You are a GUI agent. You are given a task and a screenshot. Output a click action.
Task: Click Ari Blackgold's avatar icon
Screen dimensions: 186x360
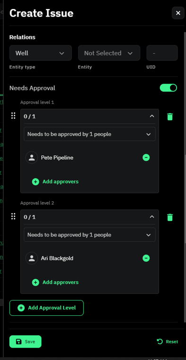click(32, 258)
